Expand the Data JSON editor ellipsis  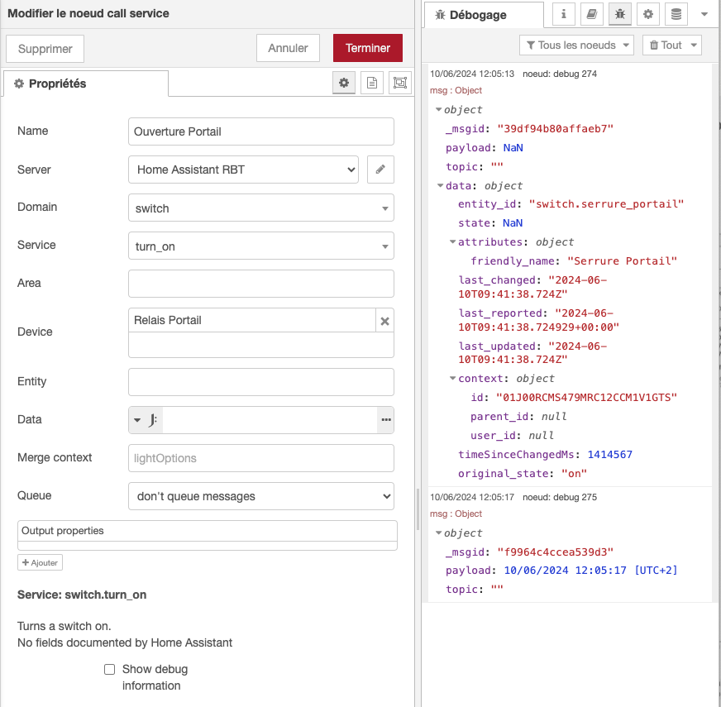(x=386, y=419)
